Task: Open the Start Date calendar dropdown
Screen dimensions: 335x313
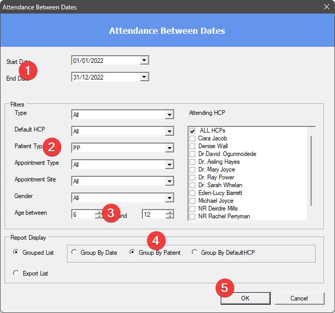Action: [144, 61]
